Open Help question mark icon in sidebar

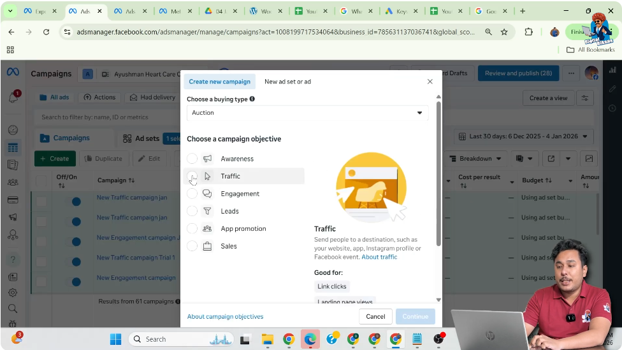(13, 259)
